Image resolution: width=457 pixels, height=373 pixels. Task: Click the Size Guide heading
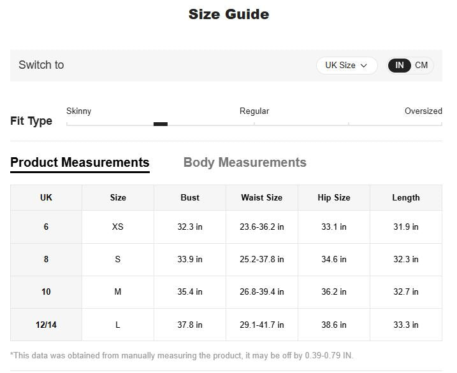(x=228, y=14)
